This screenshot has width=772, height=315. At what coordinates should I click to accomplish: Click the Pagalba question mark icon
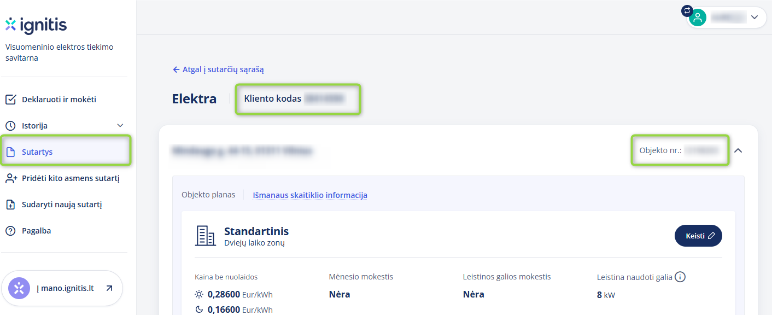10,231
